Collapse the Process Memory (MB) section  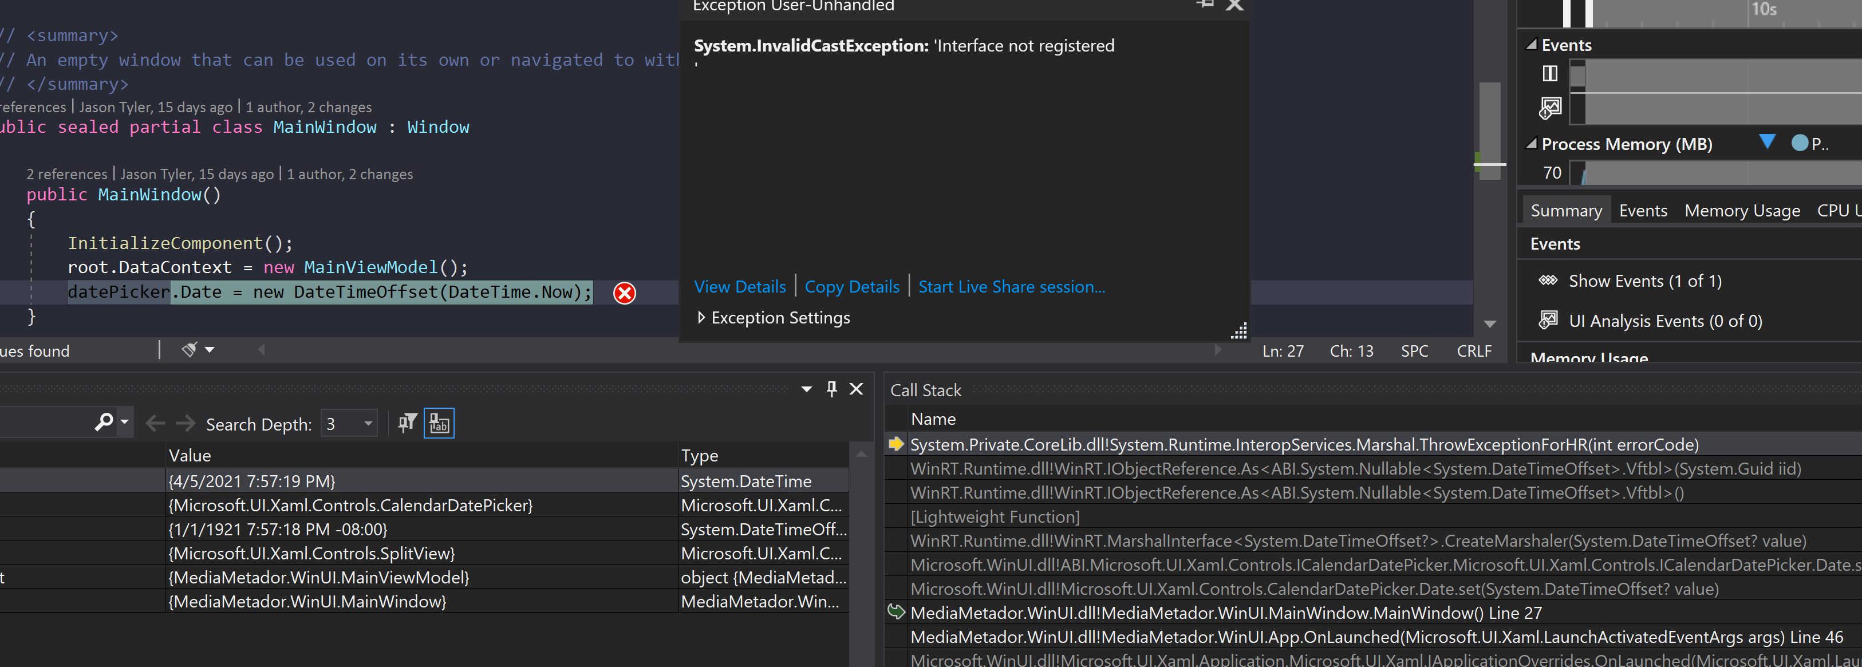click(x=1531, y=144)
